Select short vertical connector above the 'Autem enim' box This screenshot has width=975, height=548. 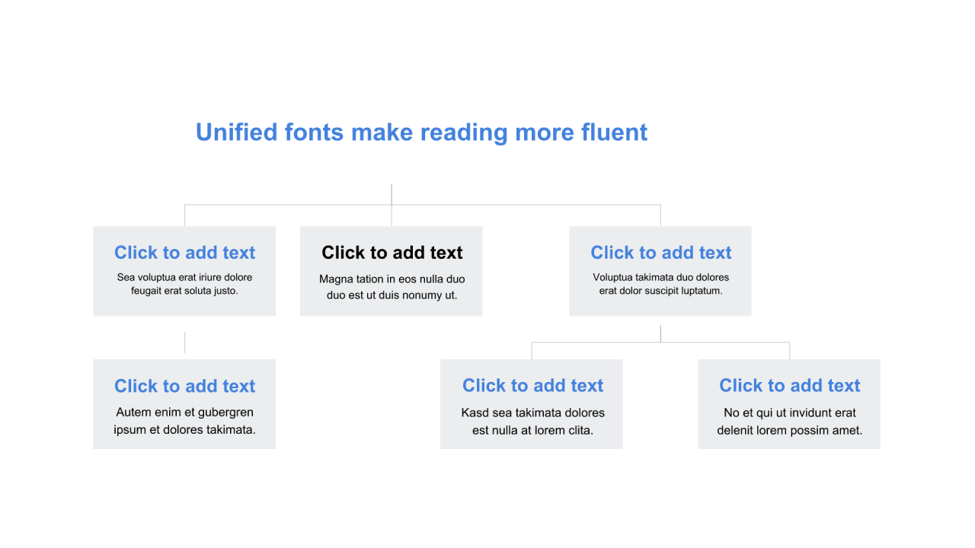[184, 342]
